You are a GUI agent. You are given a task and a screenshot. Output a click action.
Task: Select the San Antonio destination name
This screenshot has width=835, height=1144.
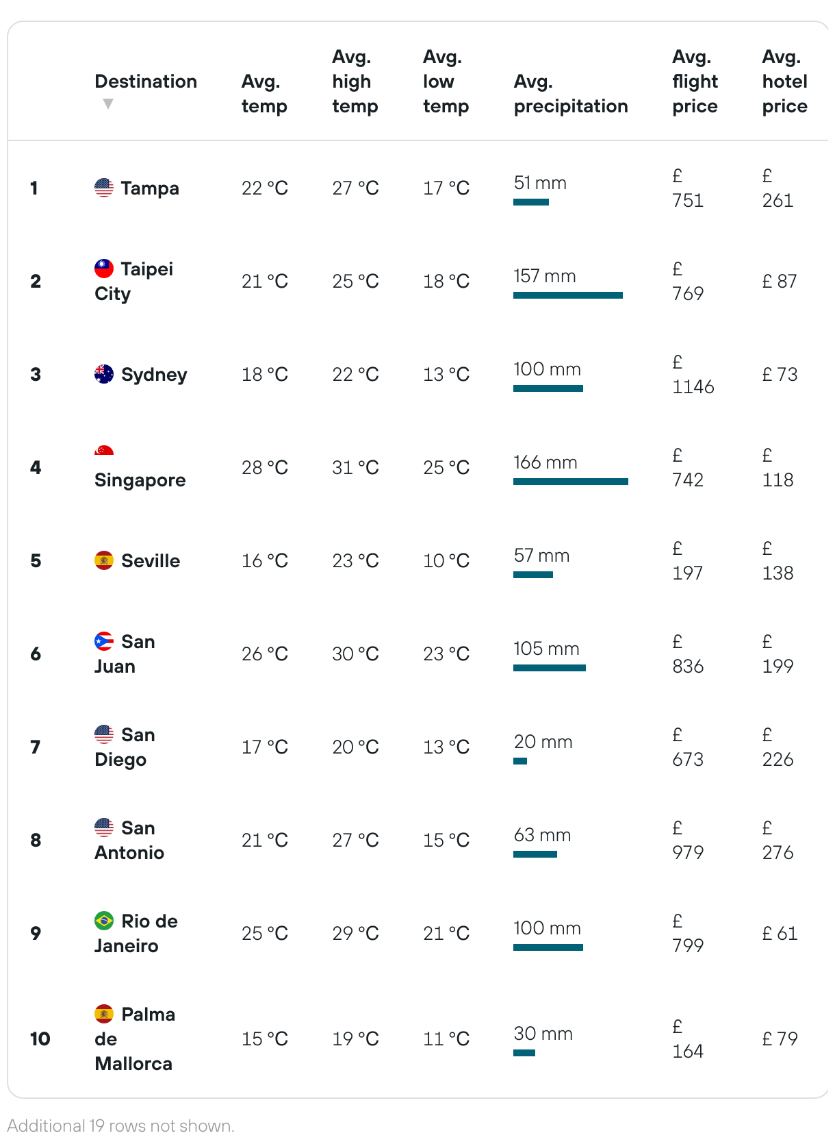(129, 840)
